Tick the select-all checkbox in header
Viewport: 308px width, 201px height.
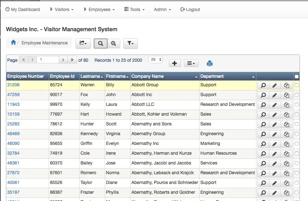coord(297,77)
